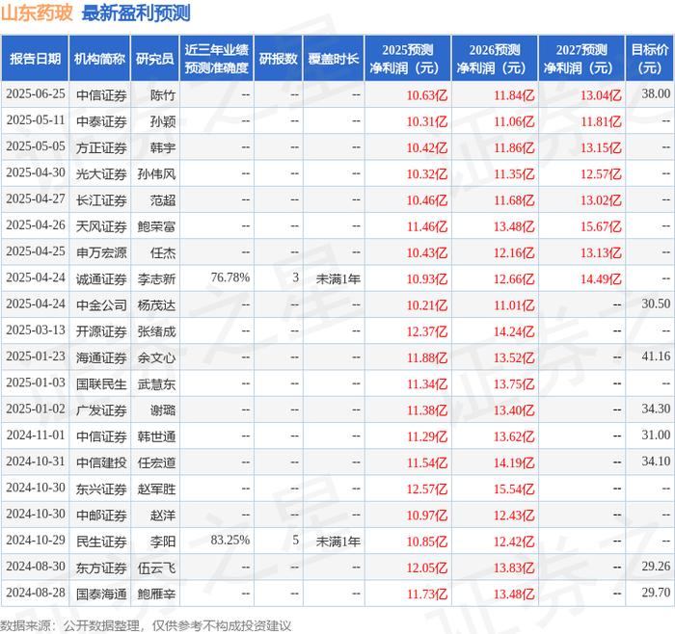Click the 13.02亿 forecast value
Screen dimensions: 675x634
coord(601,200)
